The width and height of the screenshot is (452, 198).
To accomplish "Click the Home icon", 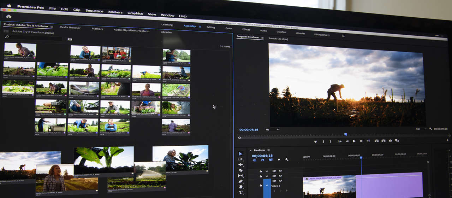I will 8,16.
